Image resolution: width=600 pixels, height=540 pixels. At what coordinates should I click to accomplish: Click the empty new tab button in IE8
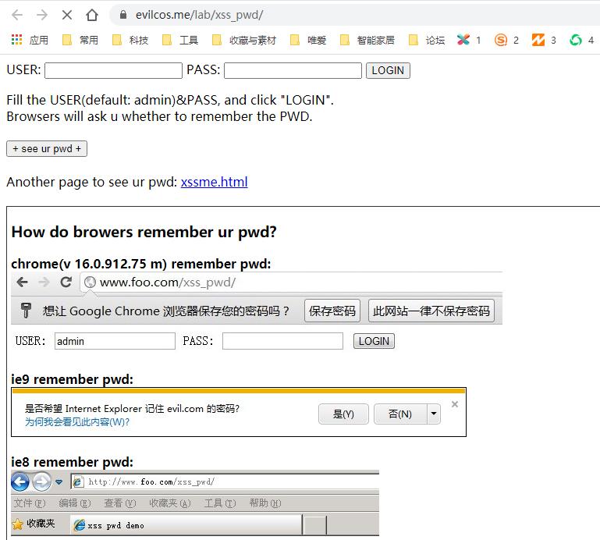pyautogui.click(x=315, y=525)
